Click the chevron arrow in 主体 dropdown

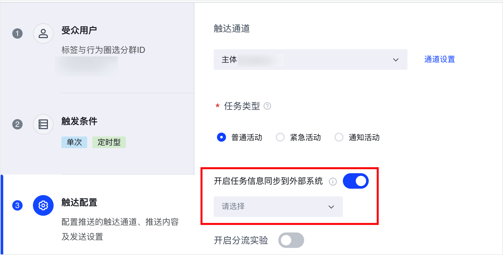[396, 60]
